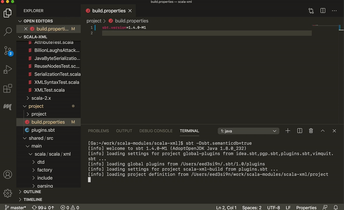344x210 pixels.
Task: Open the Manage gear menu
Action: 8,193
